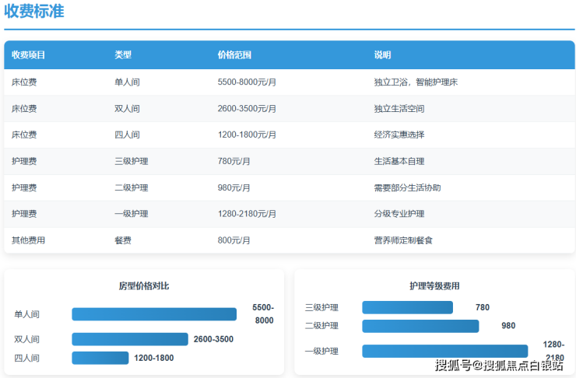Click the 收费标准 page heading

(x=34, y=12)
